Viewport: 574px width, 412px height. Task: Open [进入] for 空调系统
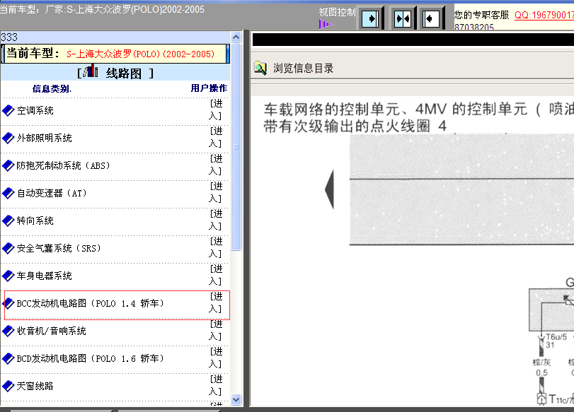click(216, 110)
